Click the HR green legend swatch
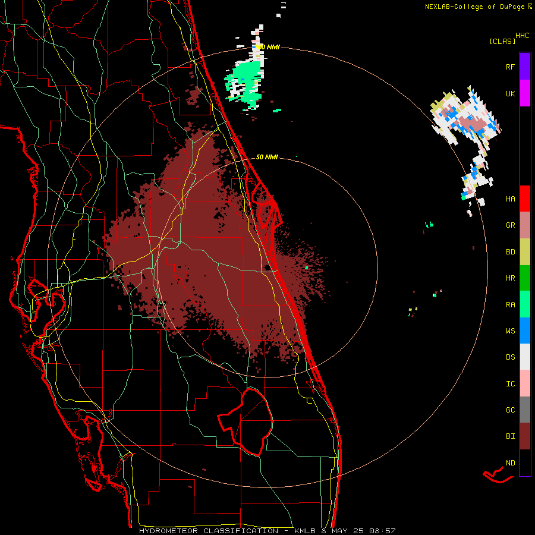Viewport: 535px width, 535px height. (x=525, y=278)
